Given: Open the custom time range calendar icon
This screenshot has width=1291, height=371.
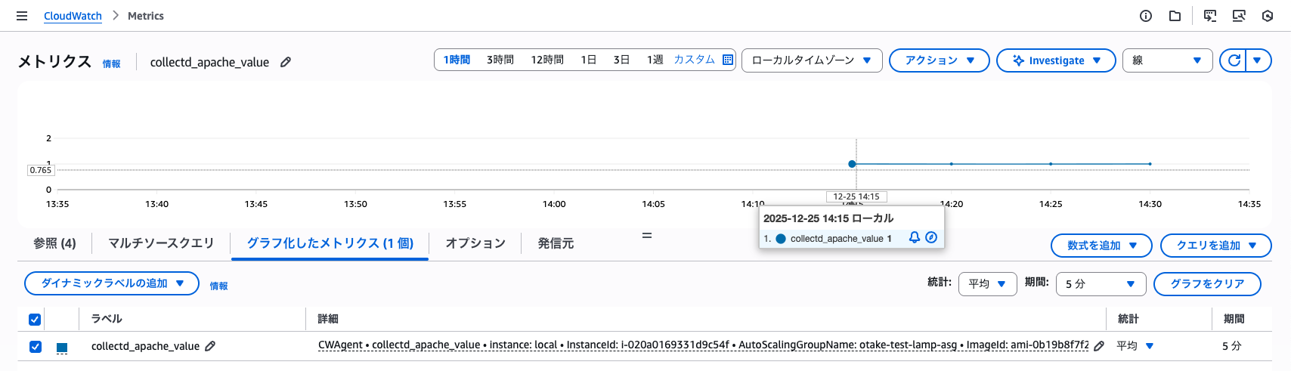Looking at the screenshot, I should (x=728, y=60).
